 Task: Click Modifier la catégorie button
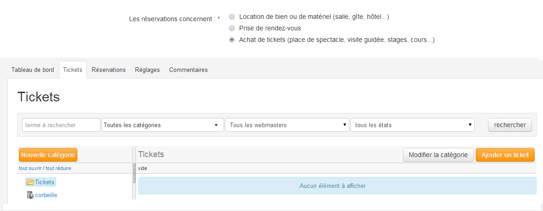(x=438, y=155)
